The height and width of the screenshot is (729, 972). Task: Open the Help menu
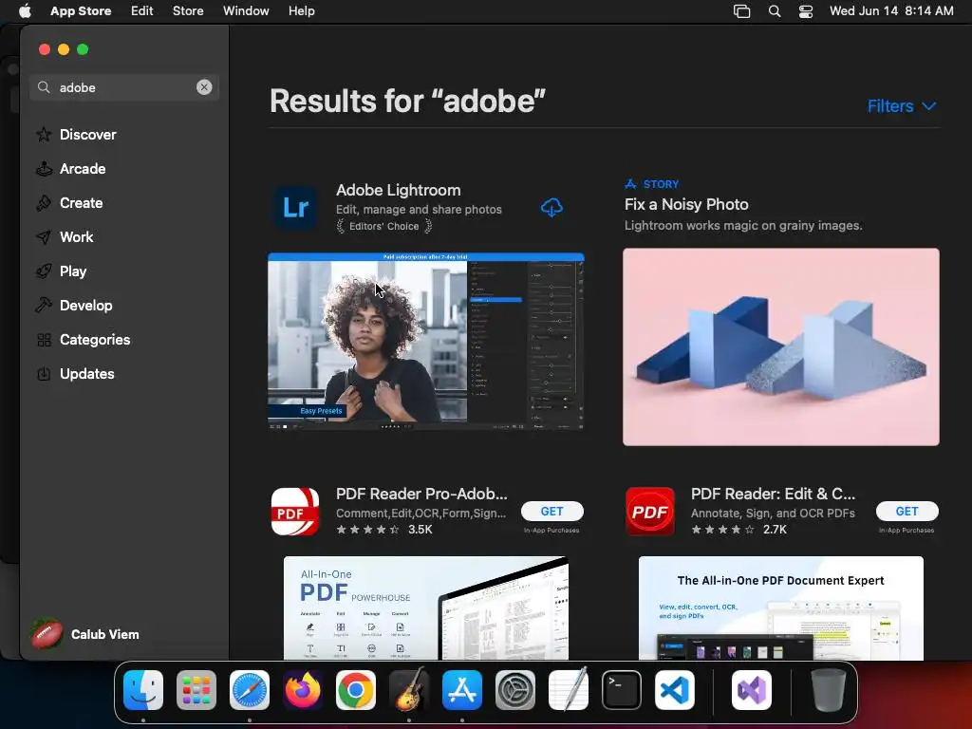(x=301, y=11)
